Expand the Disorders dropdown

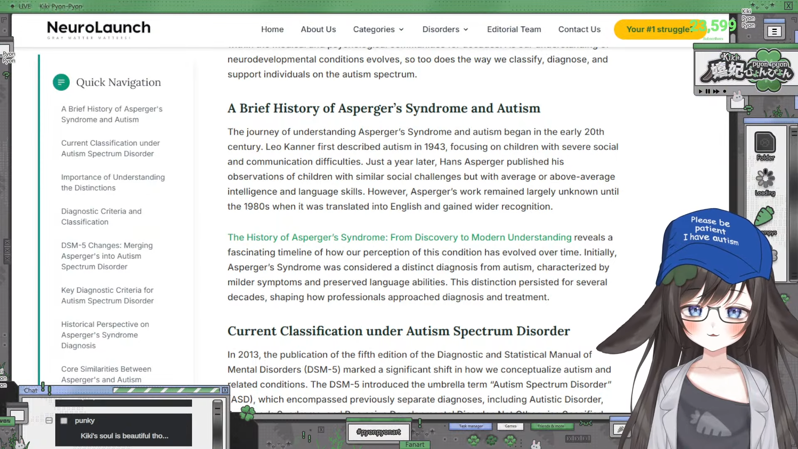pyautogui.click(x=445, y=30)
